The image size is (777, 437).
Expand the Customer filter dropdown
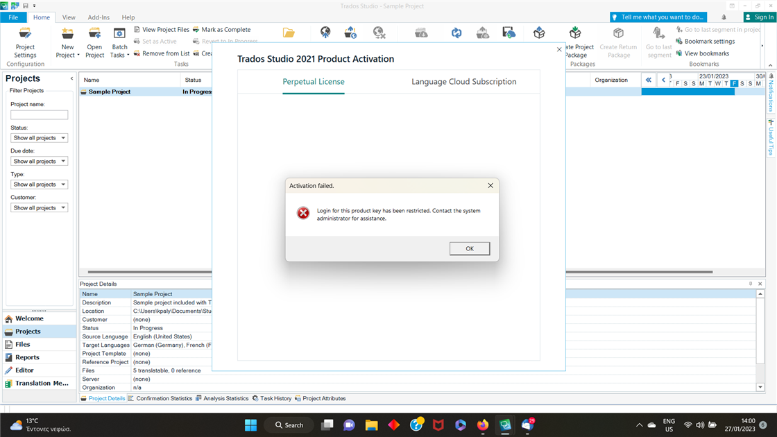pos(39,208)
